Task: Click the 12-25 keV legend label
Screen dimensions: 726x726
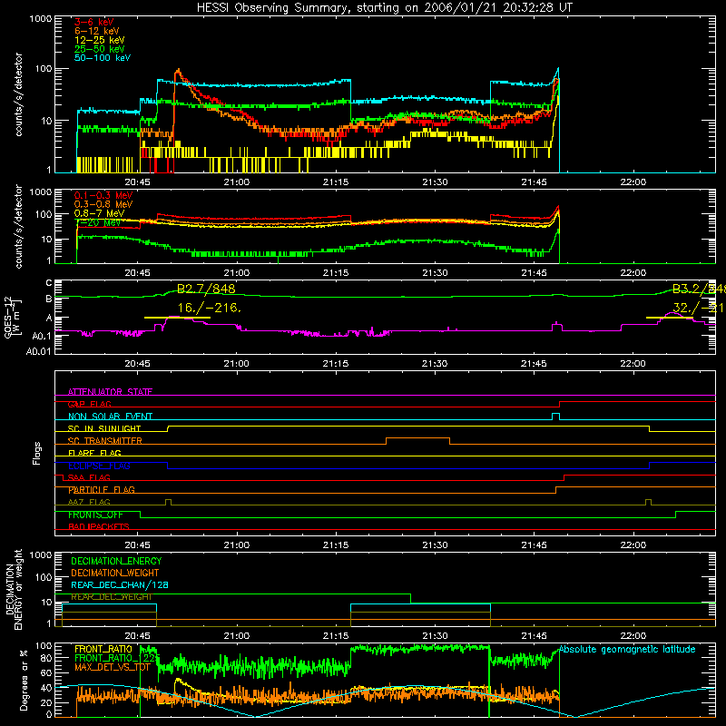Action: 100,40
